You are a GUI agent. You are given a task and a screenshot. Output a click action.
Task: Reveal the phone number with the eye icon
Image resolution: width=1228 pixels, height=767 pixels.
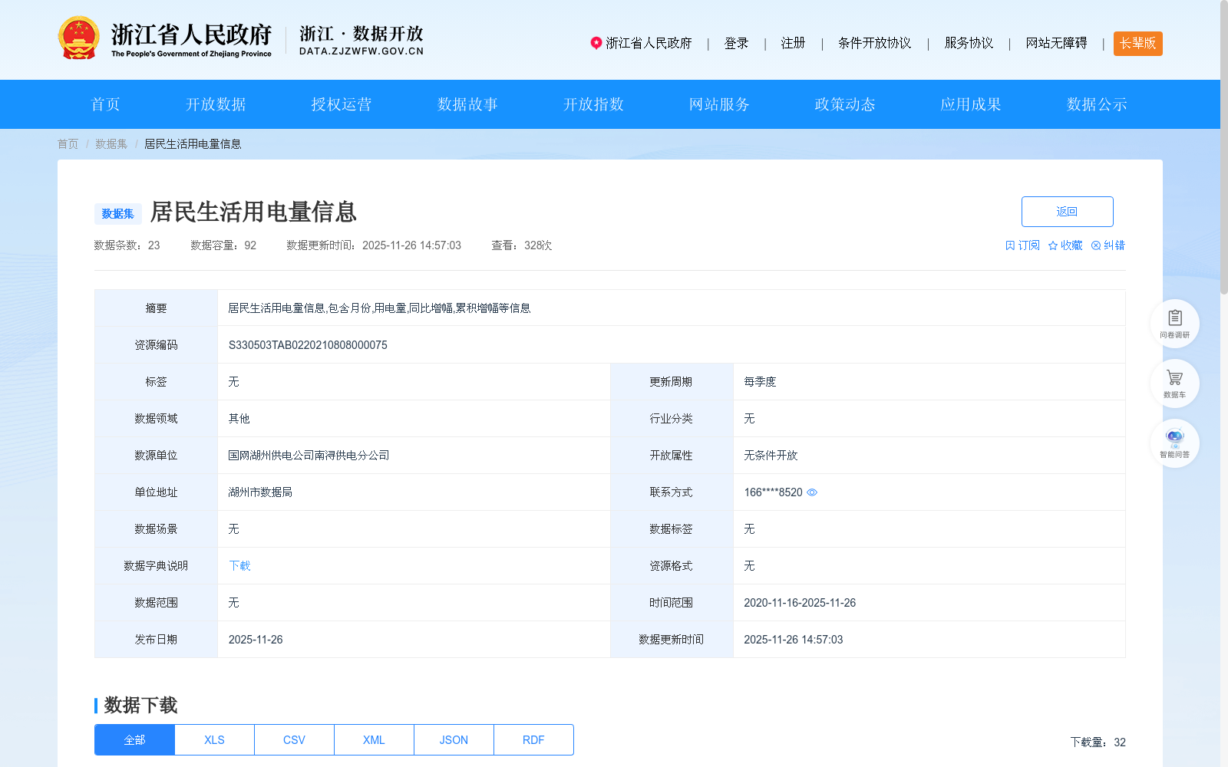click(812, 492)
